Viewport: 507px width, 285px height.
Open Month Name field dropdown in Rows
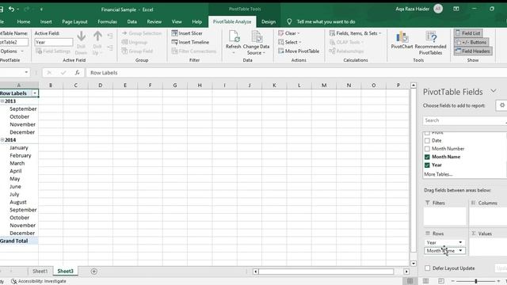coord(460,250)
